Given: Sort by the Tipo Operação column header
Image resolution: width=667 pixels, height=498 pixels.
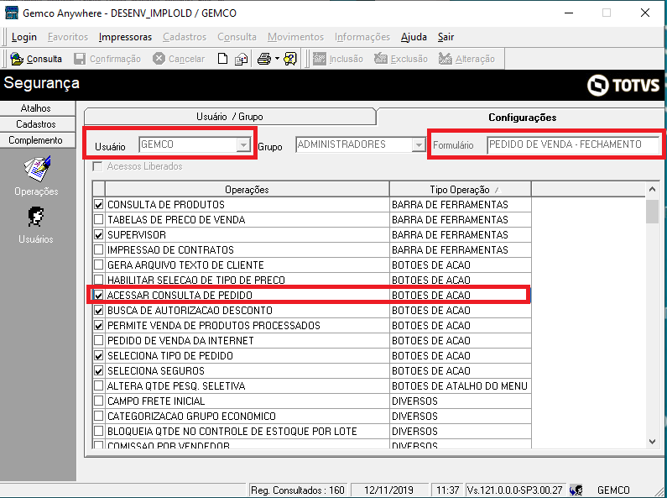Looking at the screenshot, I should [461, 190].
